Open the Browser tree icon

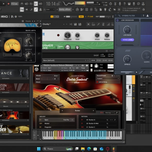click(96, 10)
